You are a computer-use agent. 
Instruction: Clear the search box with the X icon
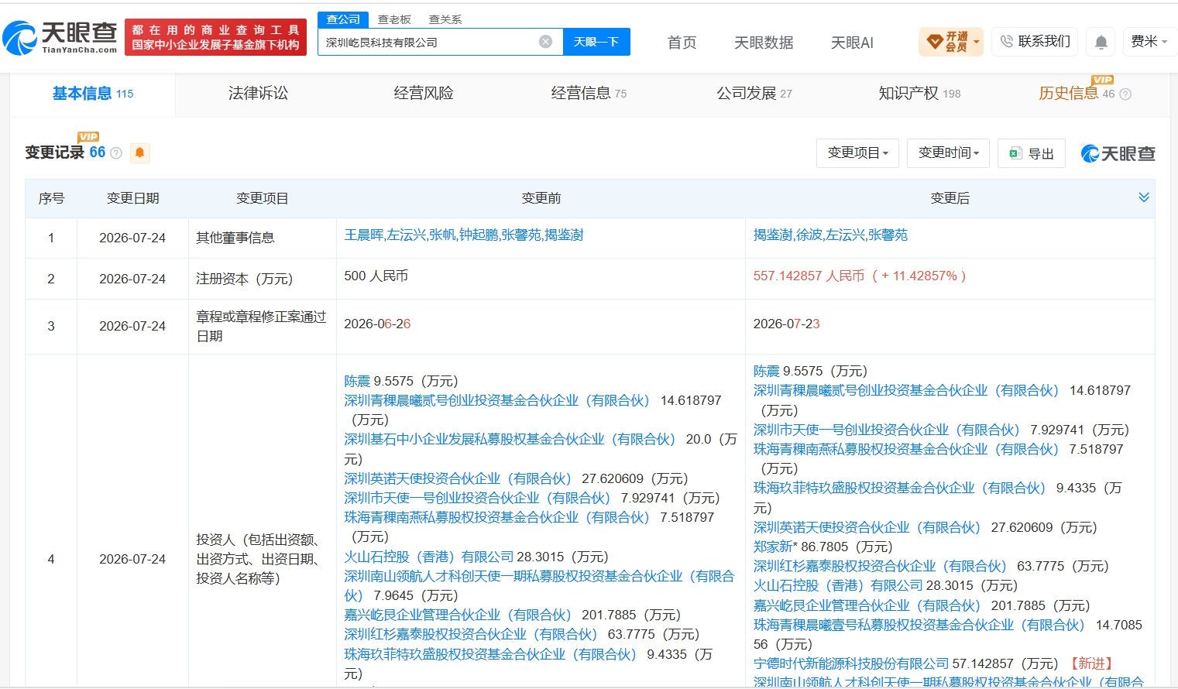(x=545, y=42)
